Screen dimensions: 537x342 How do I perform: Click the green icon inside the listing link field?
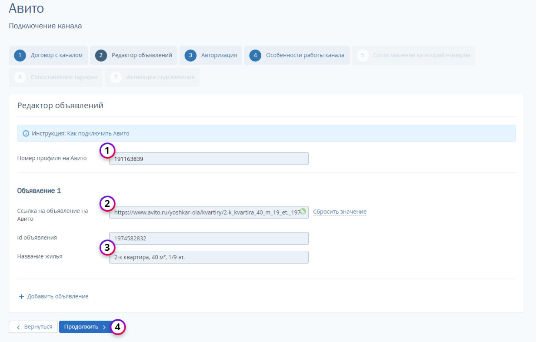[303, 212]
